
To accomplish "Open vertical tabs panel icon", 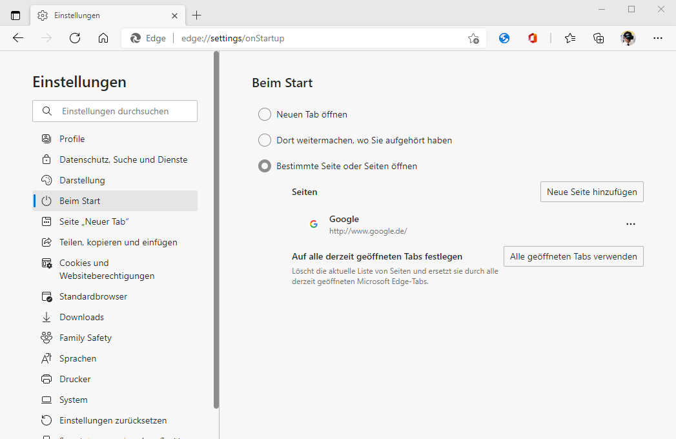I will 15,15.
